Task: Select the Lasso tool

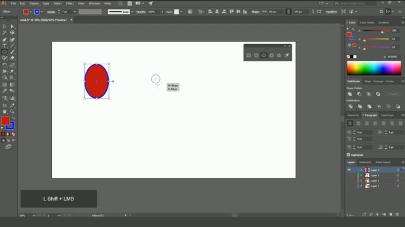Action: pos(12,33)
